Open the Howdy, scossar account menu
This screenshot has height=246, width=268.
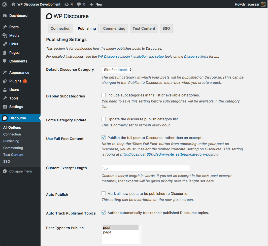tap(250, 4)
